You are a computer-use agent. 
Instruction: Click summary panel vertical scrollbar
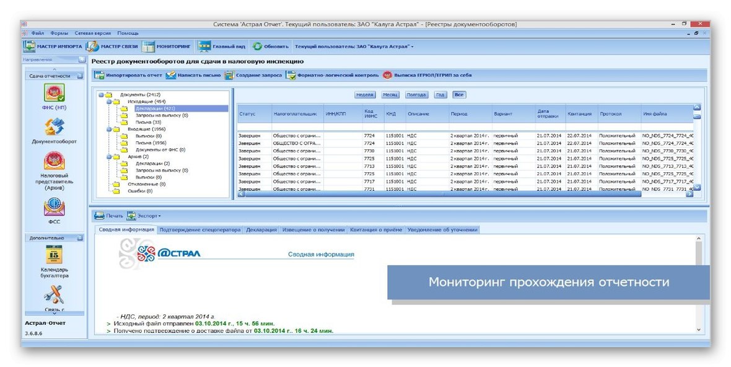point(698,285)
